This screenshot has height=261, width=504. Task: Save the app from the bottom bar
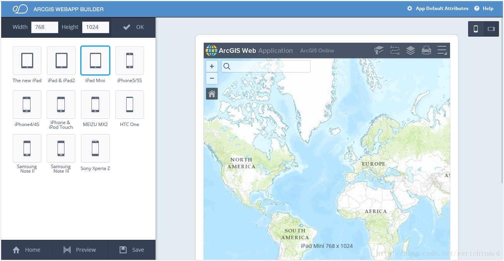(x=132, y=250)
